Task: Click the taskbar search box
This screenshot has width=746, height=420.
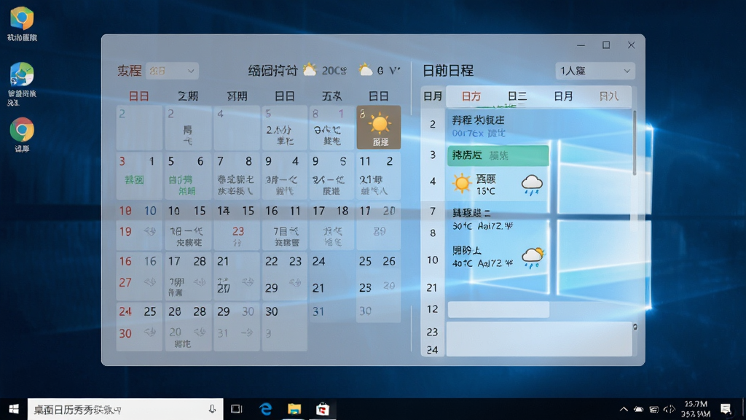Action: 125,409
